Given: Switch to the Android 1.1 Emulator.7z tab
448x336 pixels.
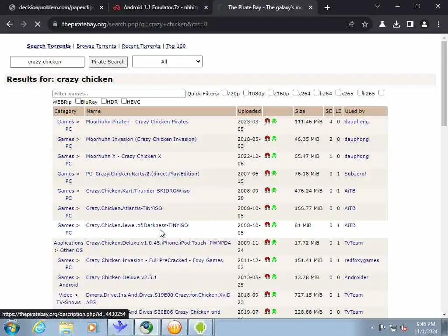Looking at the screenshot, I should coord(161,7).
